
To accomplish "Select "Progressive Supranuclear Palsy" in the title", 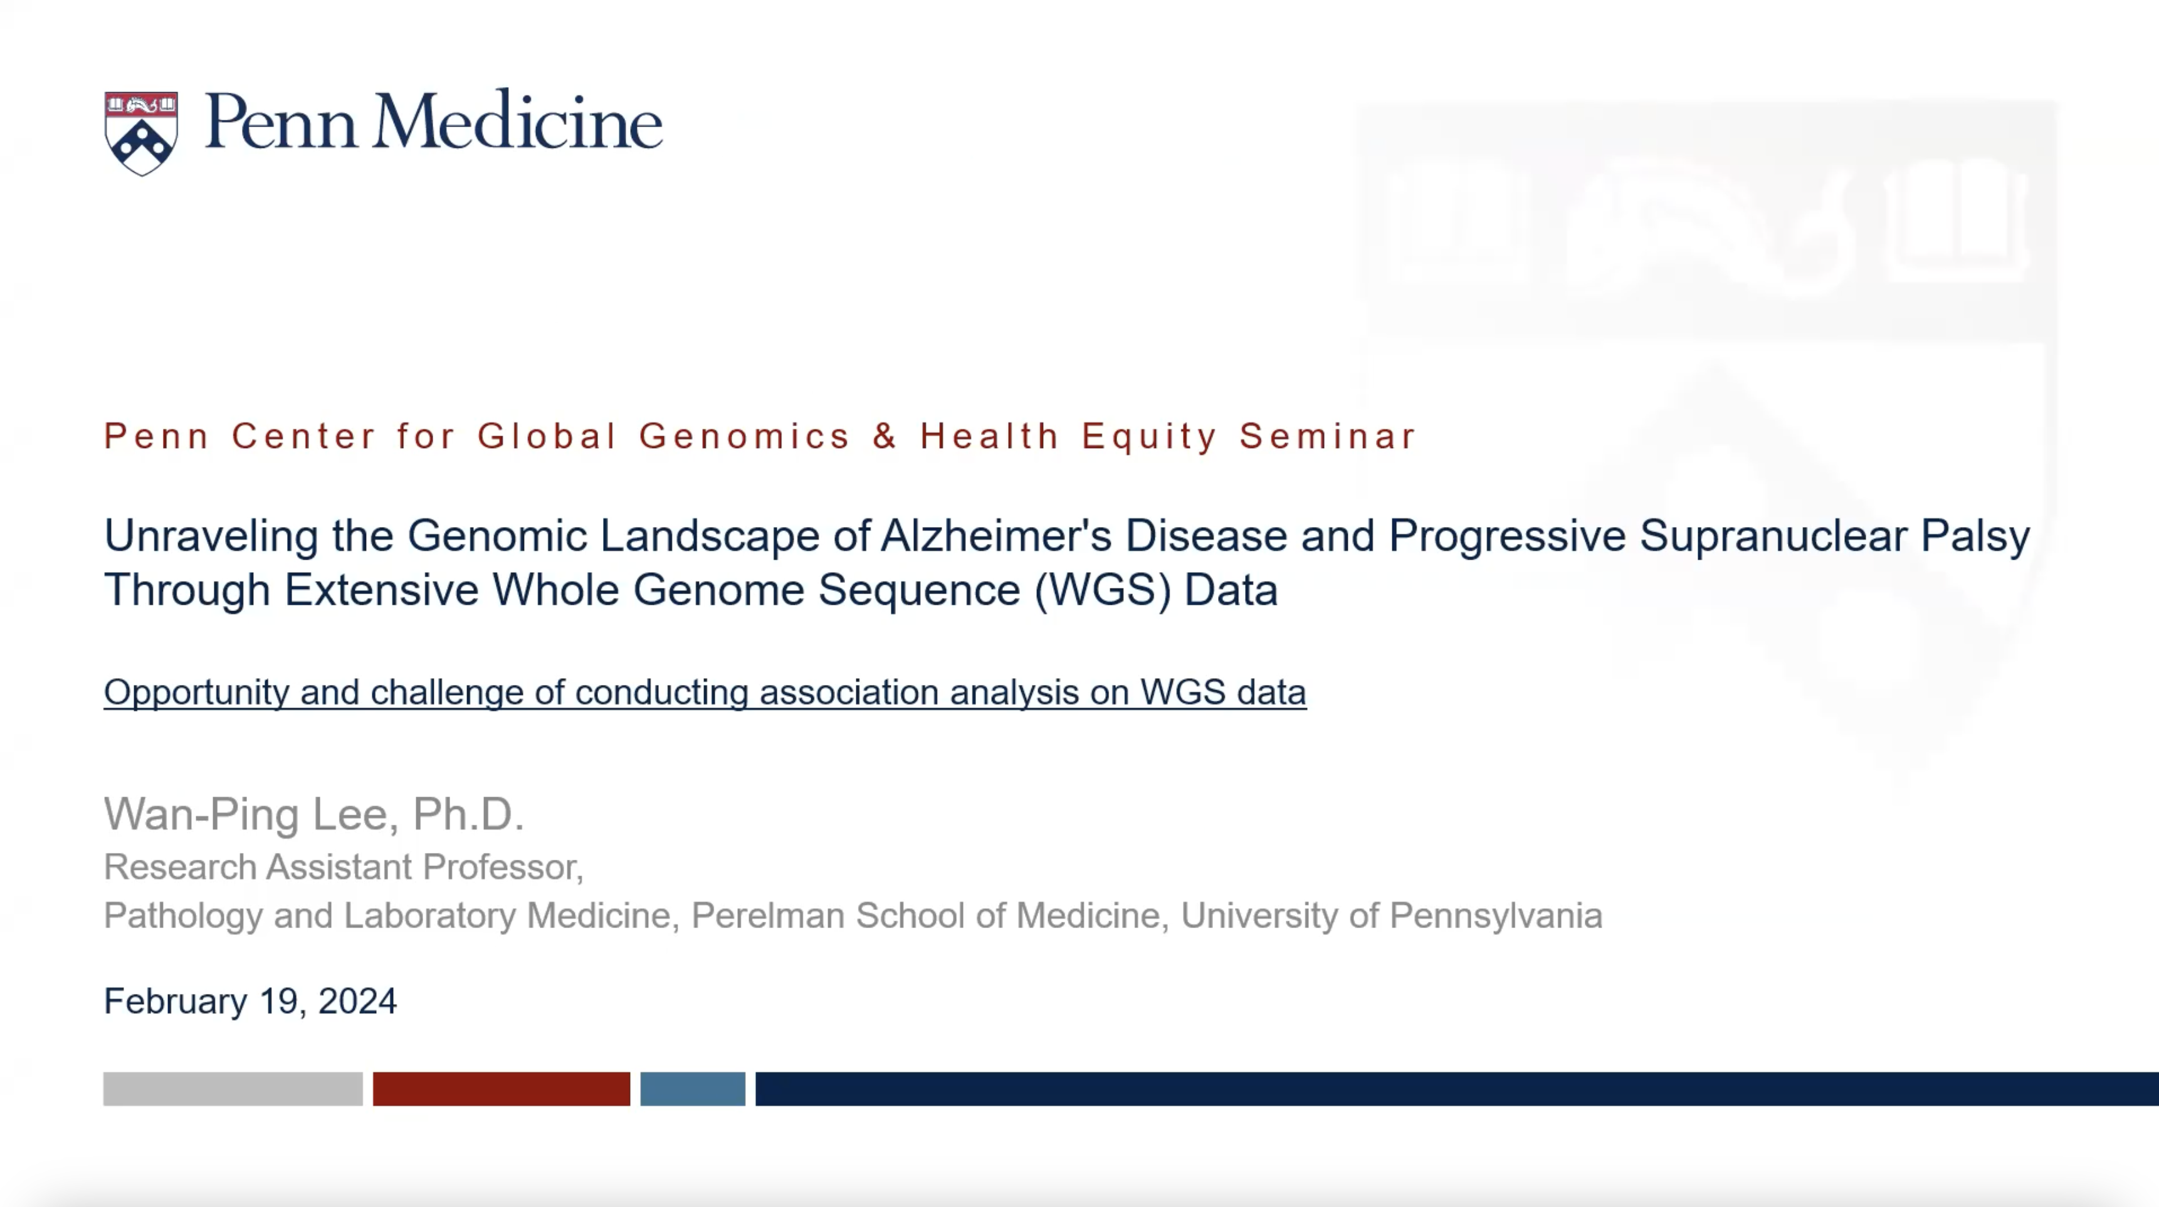I will (x=1710, y=536).
